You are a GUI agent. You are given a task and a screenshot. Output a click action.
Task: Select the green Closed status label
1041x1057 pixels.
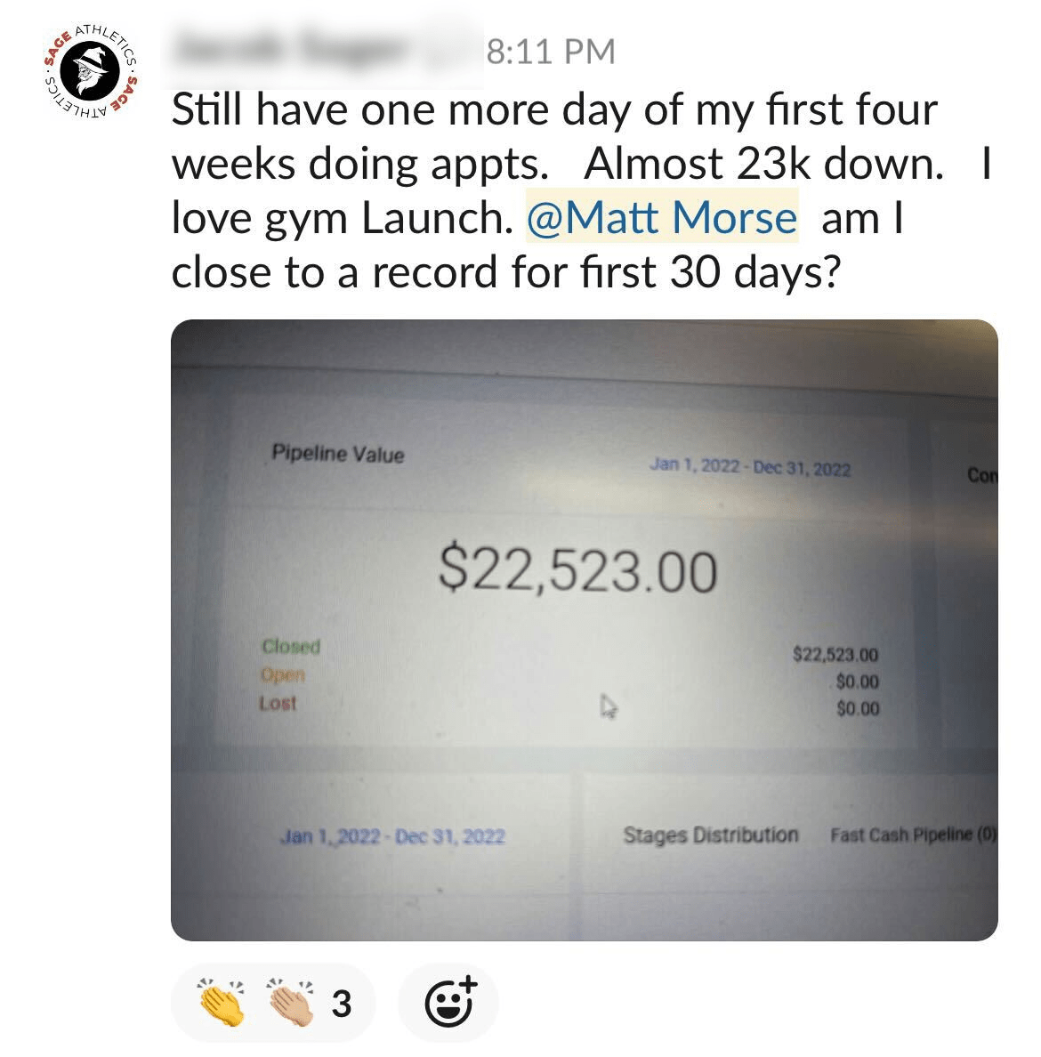[290, 647]
